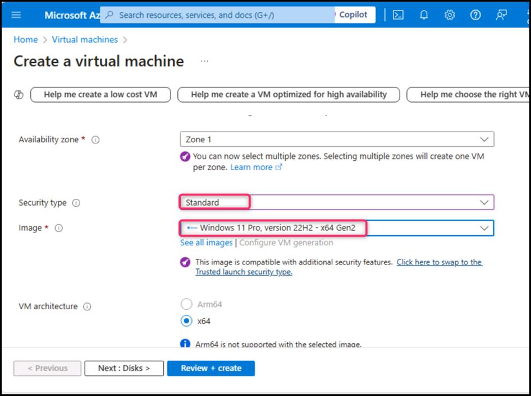Open the help question mark icon
This screenshot has width=531, height=396.
click(x=475, y=15)
